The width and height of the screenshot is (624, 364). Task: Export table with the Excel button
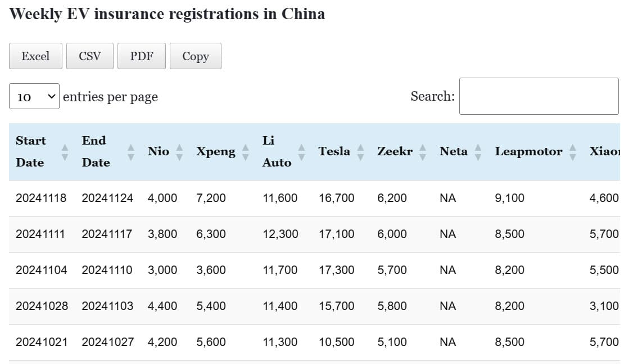tap(35, 56)
